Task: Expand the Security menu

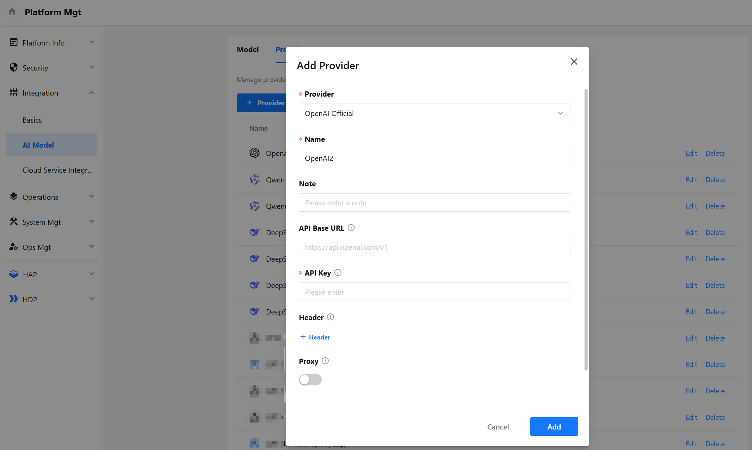Action: (x=92, y=67)
